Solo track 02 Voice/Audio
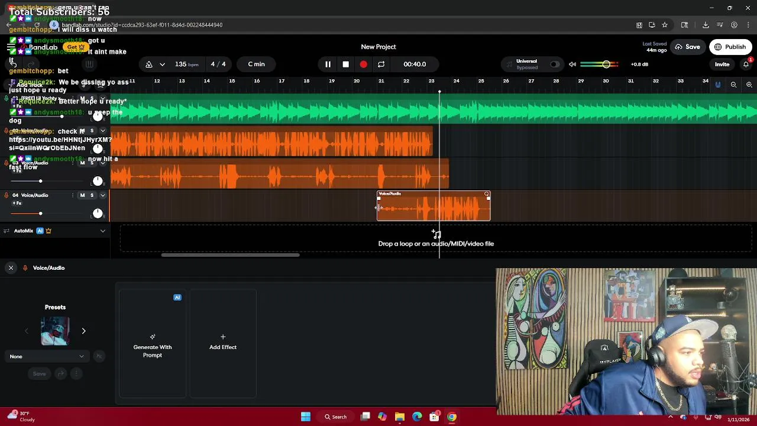Viewport: 757px width, 426px height. pyautogui.click(x=92, y=130)
